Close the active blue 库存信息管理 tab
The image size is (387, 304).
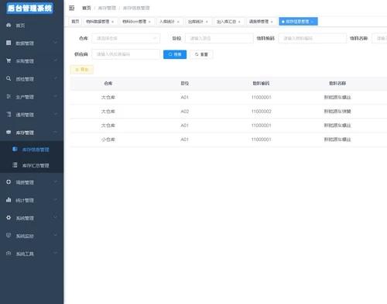tap(312, 22)
